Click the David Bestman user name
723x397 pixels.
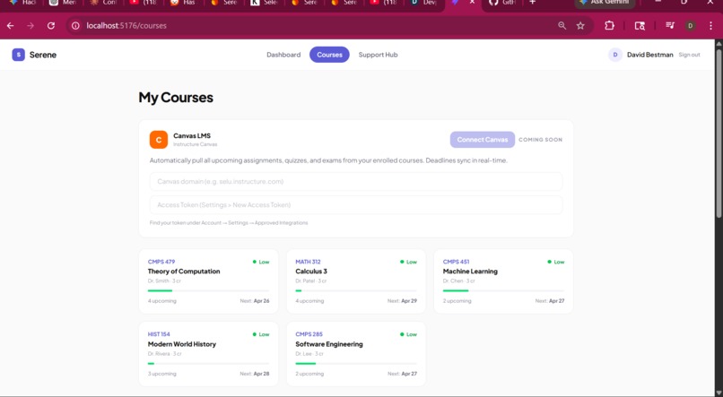point(650,55)
